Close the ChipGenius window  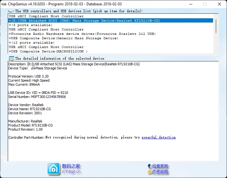point(219,4)
